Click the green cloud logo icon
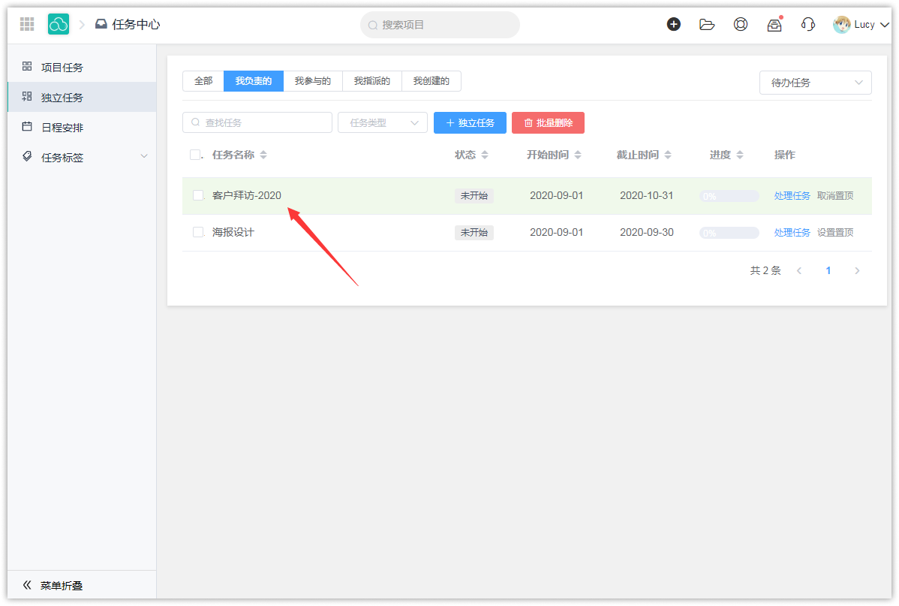The width and height of the screenshot is (899, 606). pos(59,24)
